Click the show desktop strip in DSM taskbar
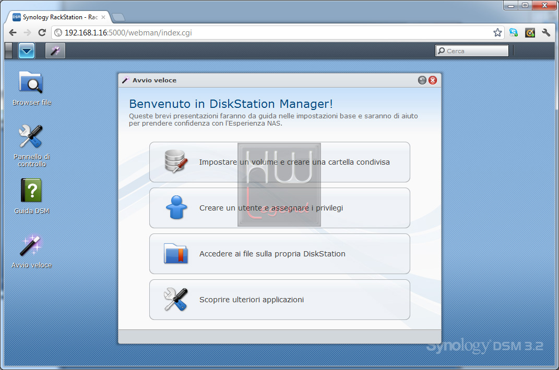 [8, 51]
